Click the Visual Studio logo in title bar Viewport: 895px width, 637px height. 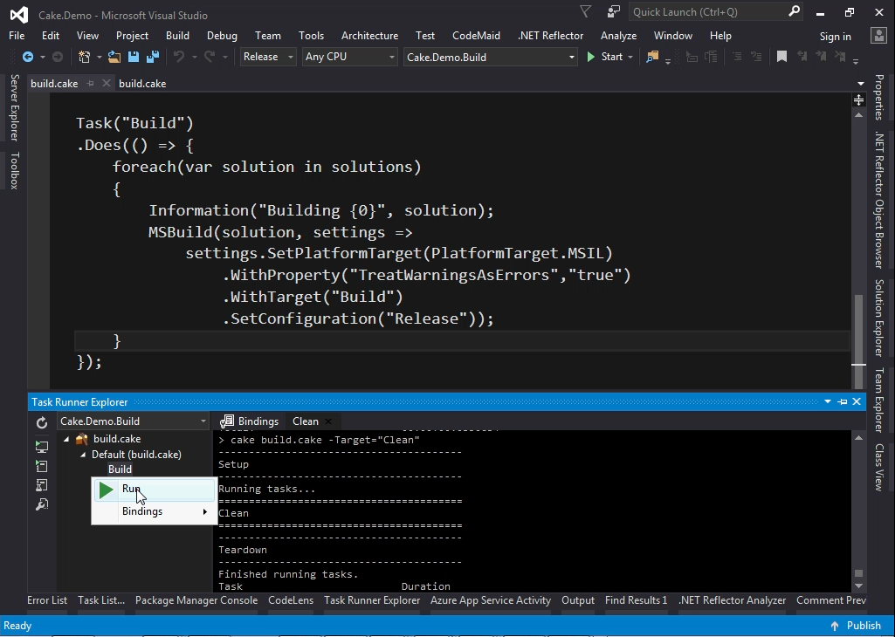click(x=19, y=14)
